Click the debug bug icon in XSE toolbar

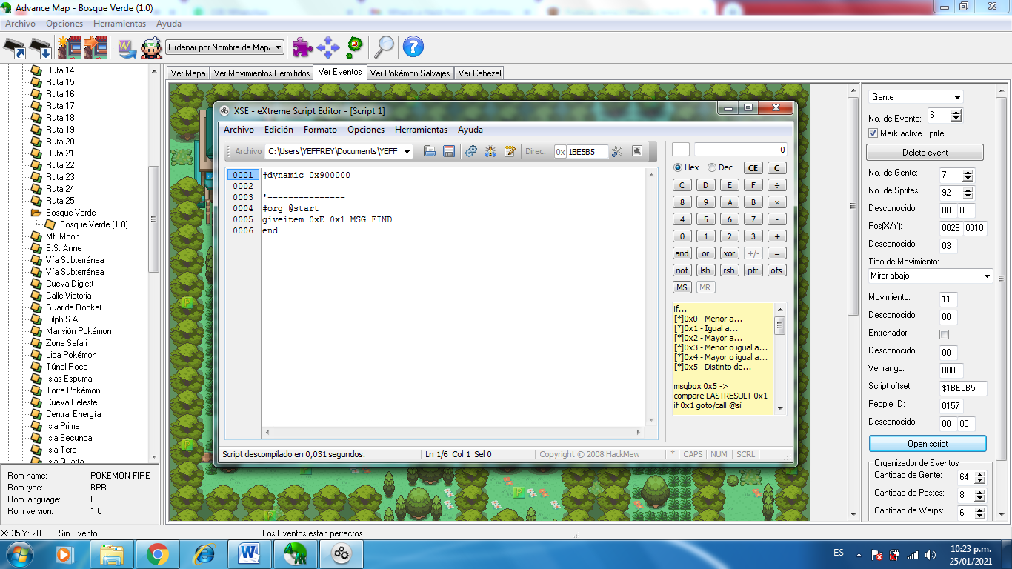(x=490, y=151)
